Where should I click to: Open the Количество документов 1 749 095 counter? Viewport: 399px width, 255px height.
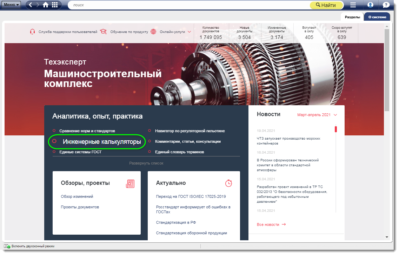211,33
